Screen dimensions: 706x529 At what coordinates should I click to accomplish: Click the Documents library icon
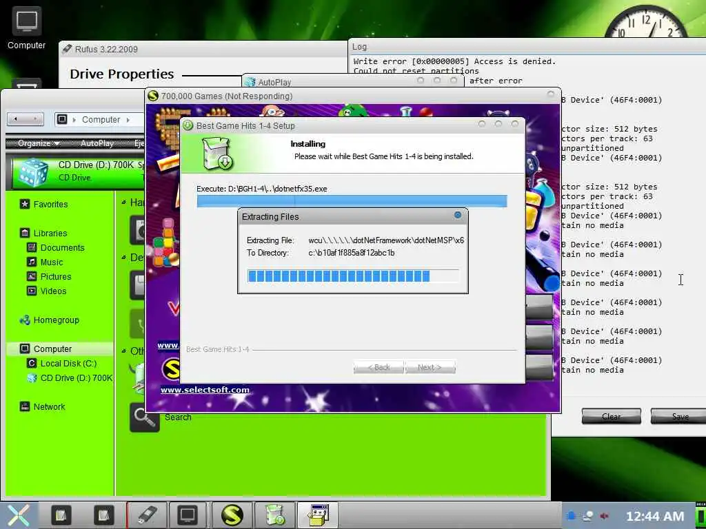click(x=32, y=247)
